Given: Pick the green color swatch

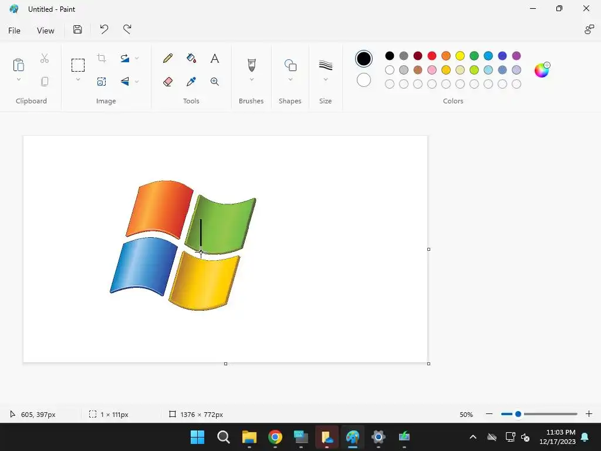Looking at the screenshot, I should pyautogui.click(x=474, y=56).
